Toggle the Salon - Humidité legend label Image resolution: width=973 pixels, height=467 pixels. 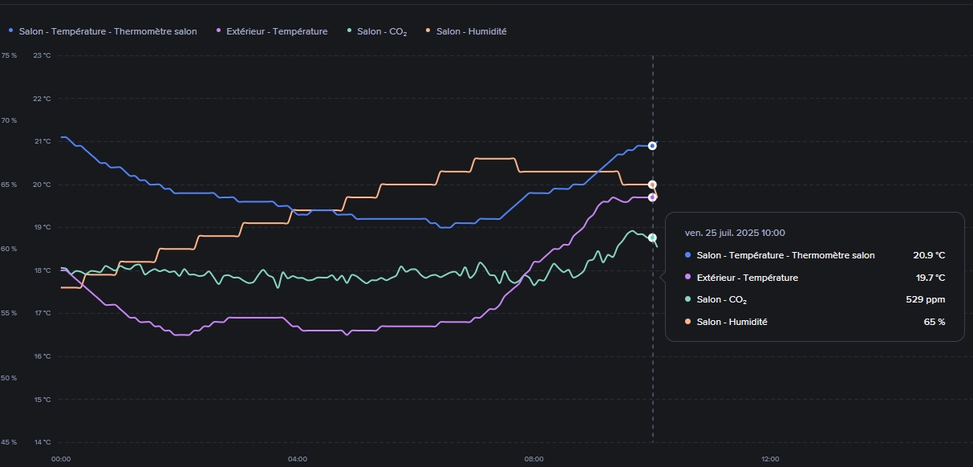pyautogui.click(x=471, y=31)
